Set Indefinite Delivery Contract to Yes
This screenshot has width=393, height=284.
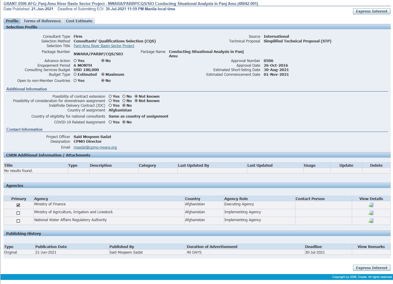pos(110,106)
